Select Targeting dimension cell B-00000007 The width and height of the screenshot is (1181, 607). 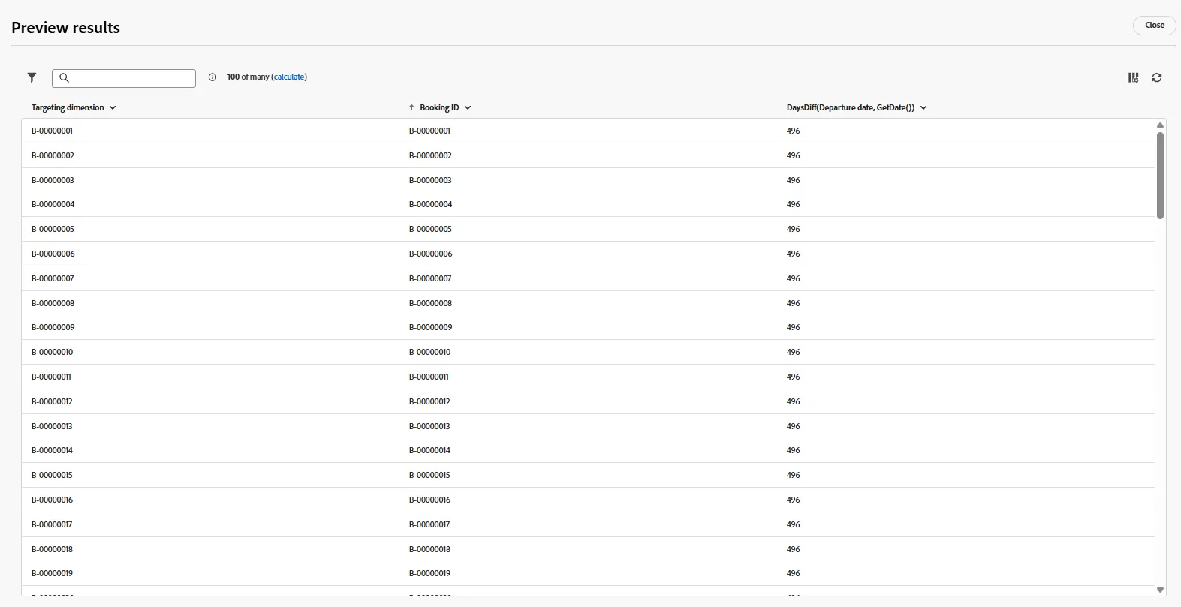[53, 279]
